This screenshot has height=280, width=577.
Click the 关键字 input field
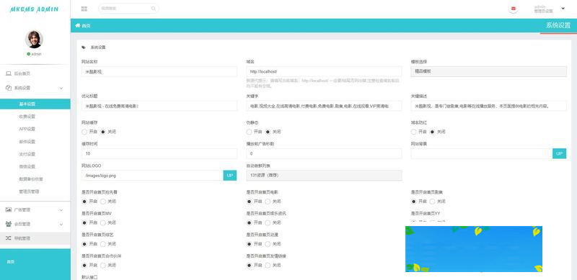324,106
